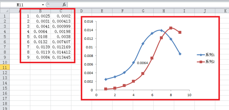Click cell containing 0.0132

pos(40,42)
